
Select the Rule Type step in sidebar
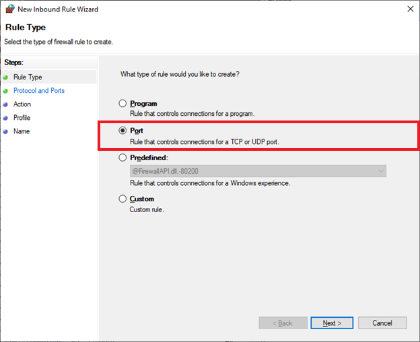pos(28,77)
